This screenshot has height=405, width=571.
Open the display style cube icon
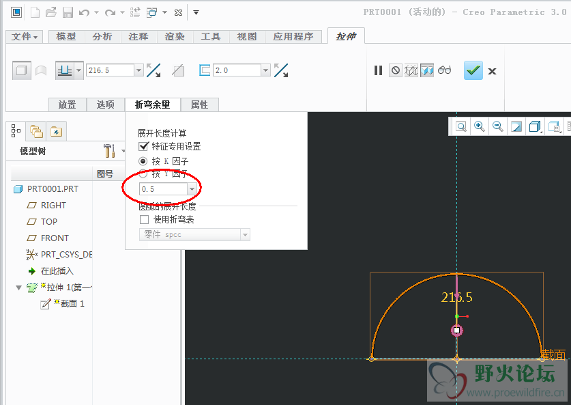click(535, 126)
